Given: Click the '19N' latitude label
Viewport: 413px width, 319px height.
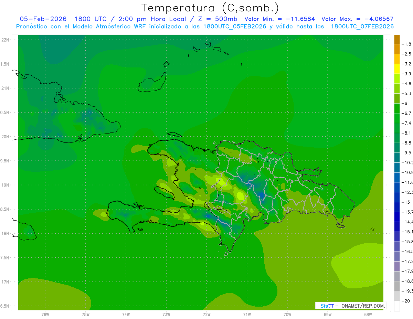Looking at the screenshot, I should (x=6, y=185).
